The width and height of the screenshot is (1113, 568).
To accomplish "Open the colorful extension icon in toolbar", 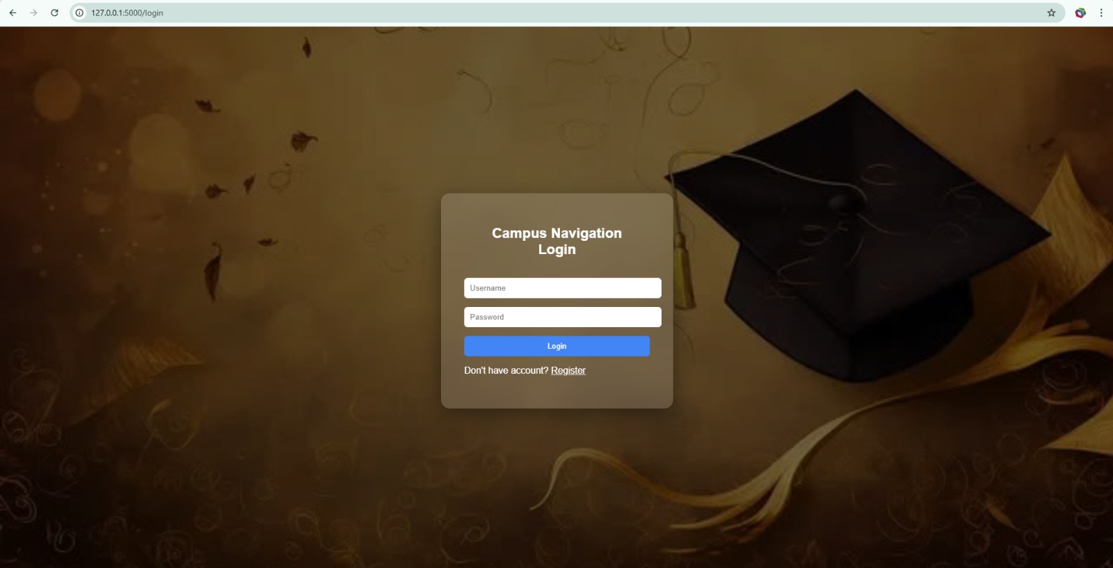I will click(x=1080, y=13).
